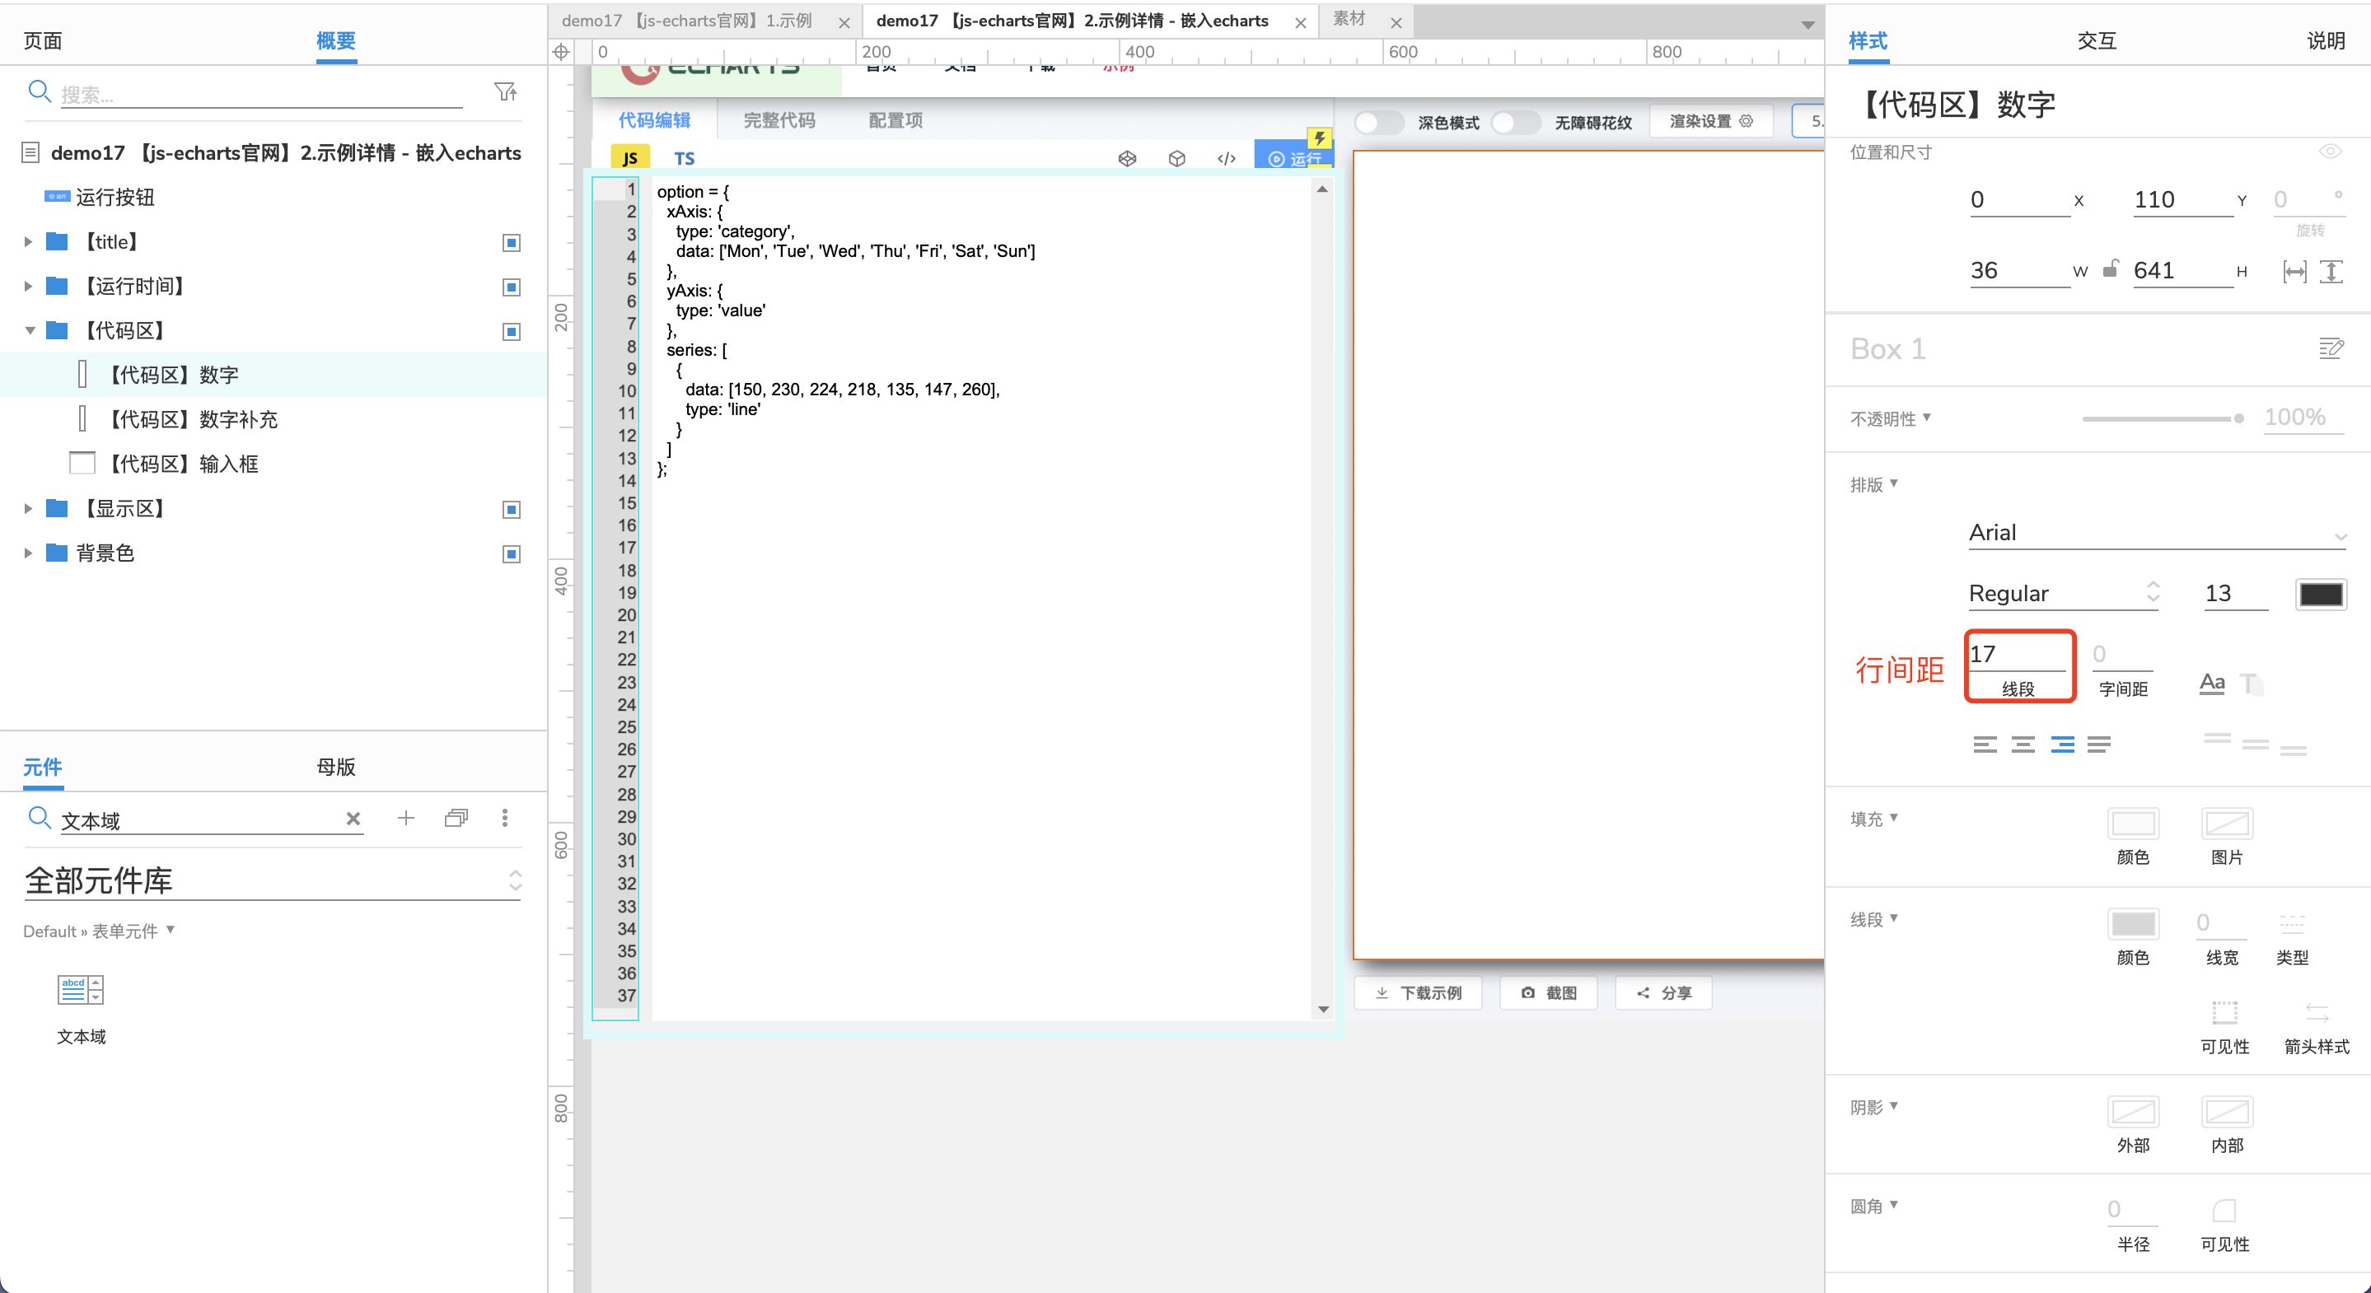Open the tab list dropdown arrow
2371x1293 pixels.
(x=1807, y=25)
